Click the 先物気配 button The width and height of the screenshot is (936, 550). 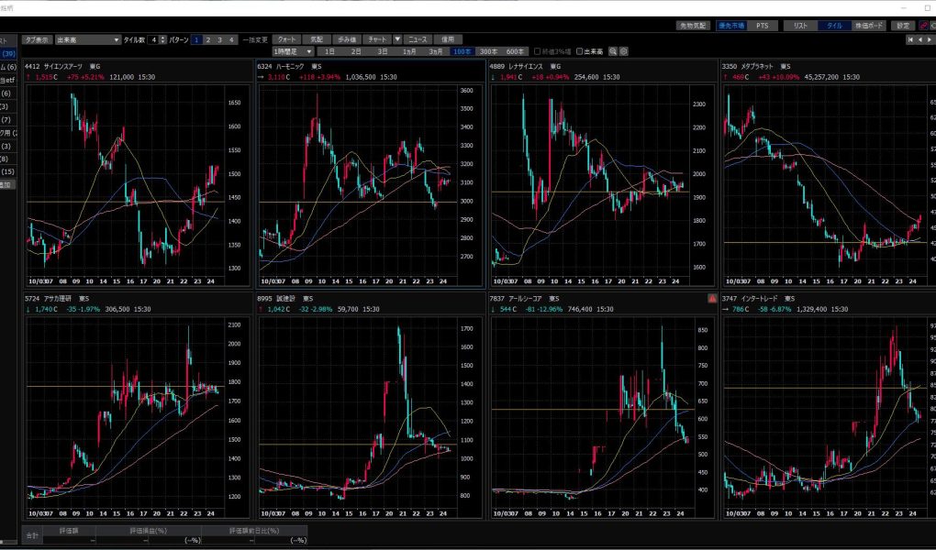pyautogui.click(x=694, y=26)
